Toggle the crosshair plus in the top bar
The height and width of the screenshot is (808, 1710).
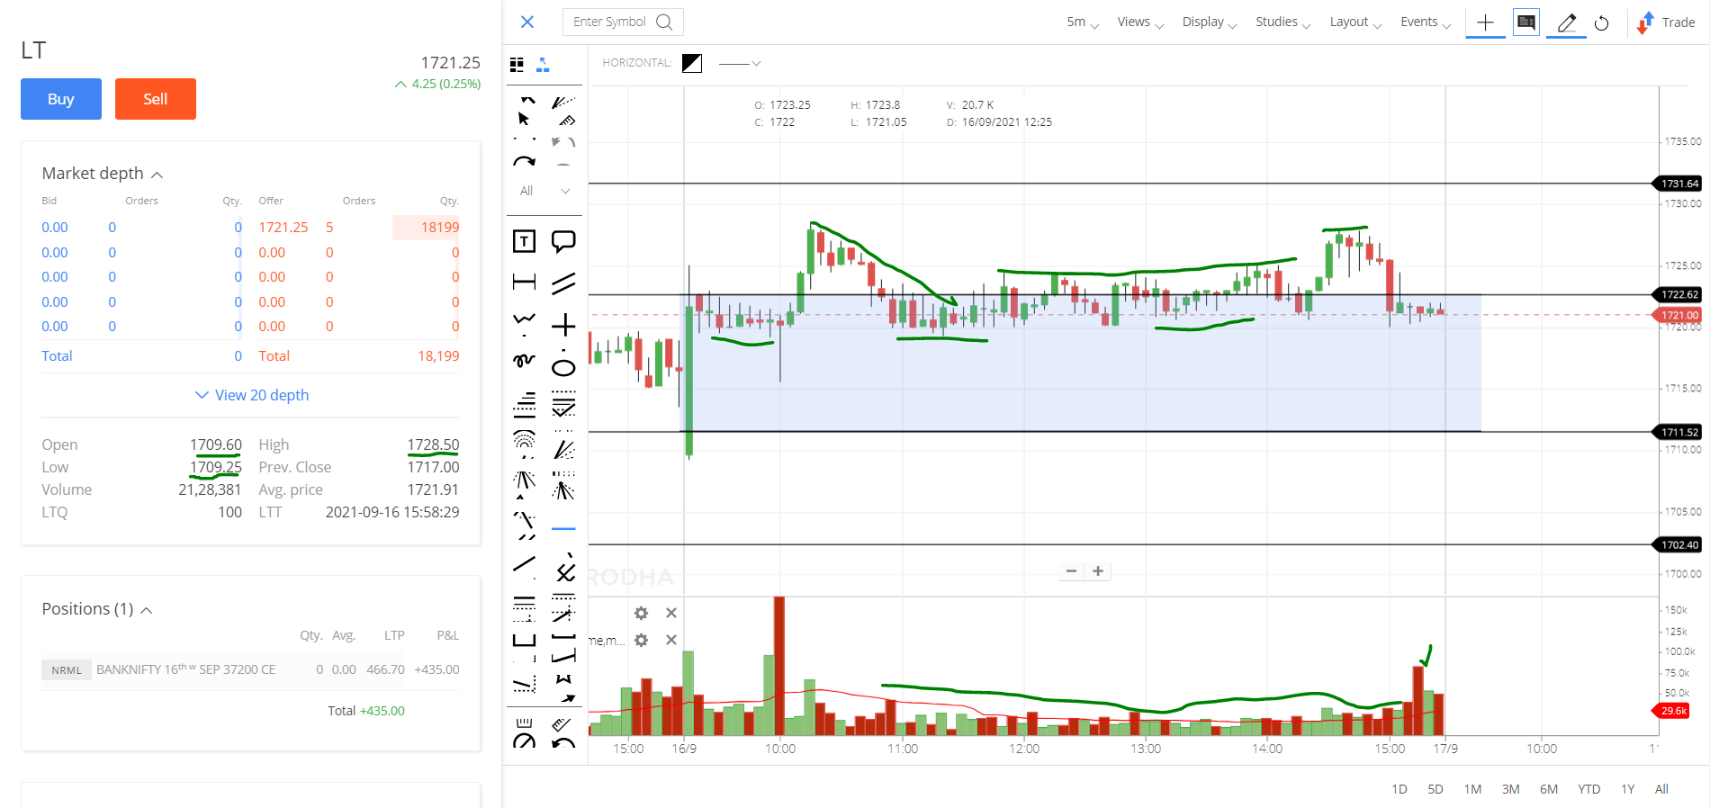click(1485, 22)
